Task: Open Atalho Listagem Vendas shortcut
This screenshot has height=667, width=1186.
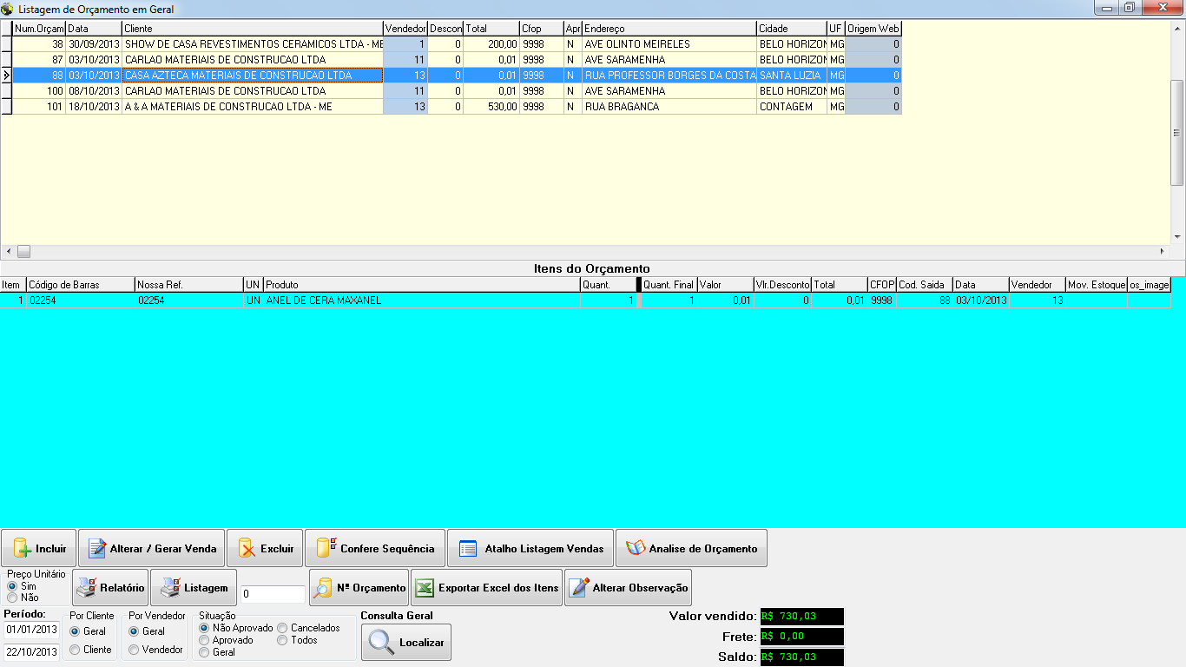Action: pos(530,548)
